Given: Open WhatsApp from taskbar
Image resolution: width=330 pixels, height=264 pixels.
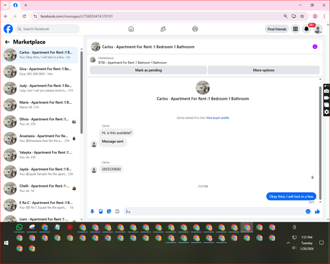Looking at the screenshot, I should pos(19,227).
